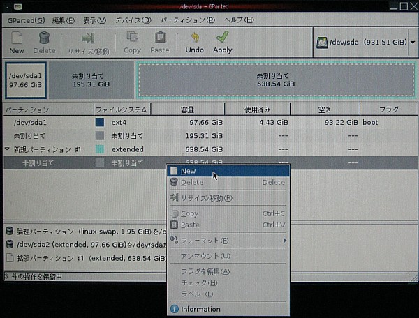Select the 195.31 GiB unallocated disk map block
The width and height of the screenshot is (419, 318).
[91, 80]
